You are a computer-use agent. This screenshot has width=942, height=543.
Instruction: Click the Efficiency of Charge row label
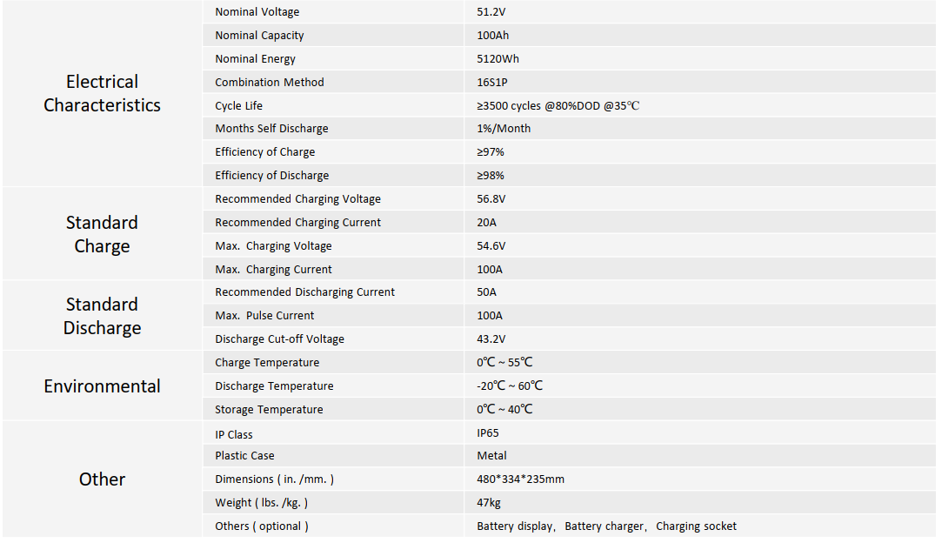265,152
